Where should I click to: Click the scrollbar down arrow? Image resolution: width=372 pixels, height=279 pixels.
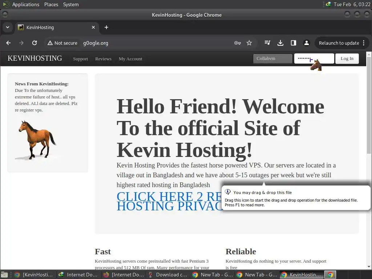369,267
